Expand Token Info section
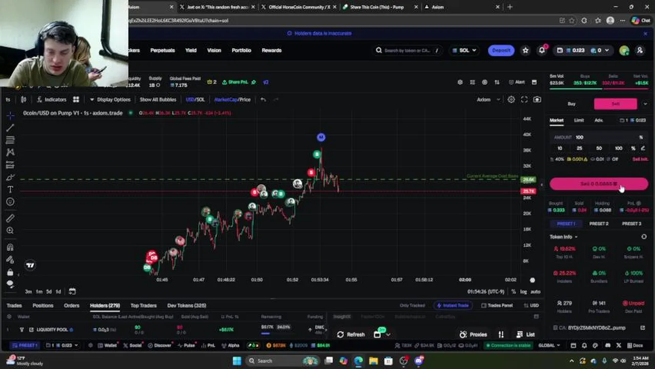Viewport: 655px width, 369px height. 564,237
